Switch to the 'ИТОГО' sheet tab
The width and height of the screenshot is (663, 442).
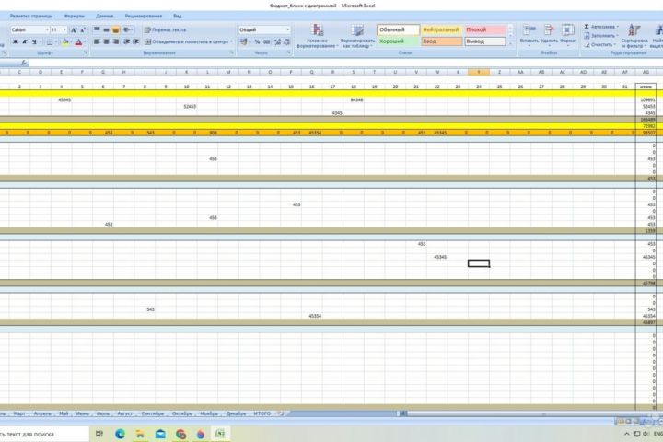(262, 413)
